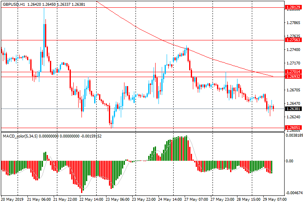303x204 pixels.
Task: Select the 1.26051 price level label
Action: [293, 128]
